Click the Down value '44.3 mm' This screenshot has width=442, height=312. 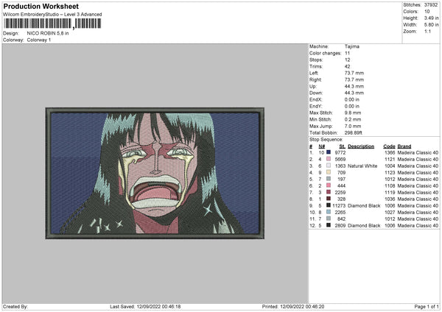click(354, 93)
